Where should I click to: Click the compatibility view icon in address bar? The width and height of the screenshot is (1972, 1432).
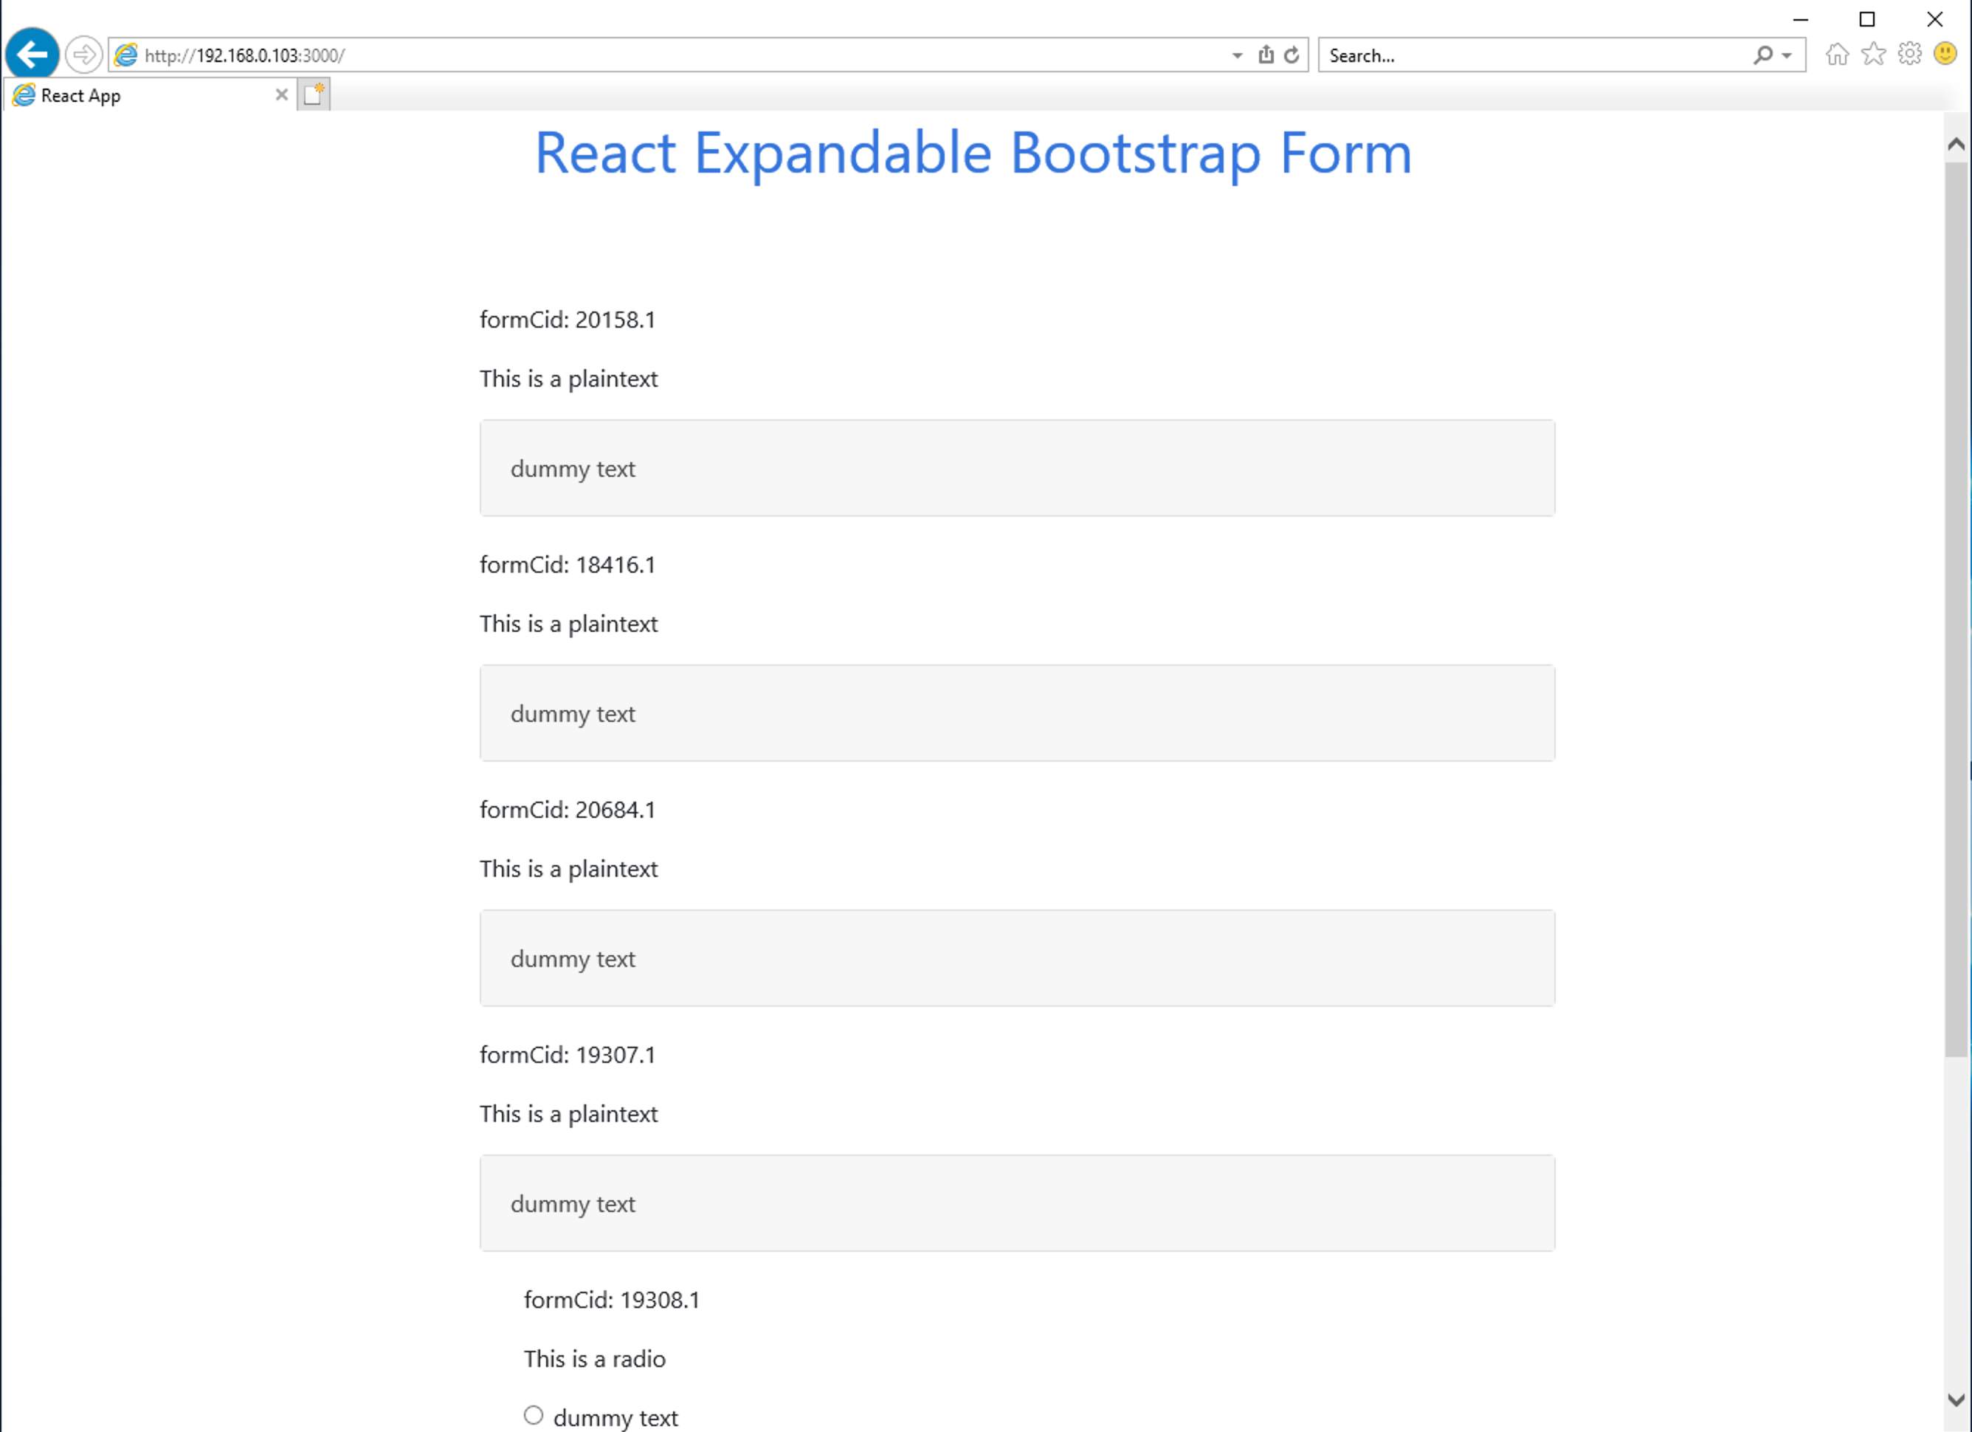1266,55
